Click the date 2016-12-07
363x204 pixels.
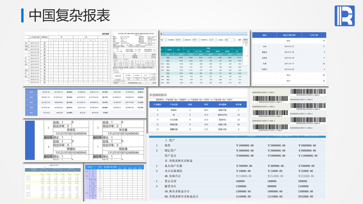click(35, 71)
